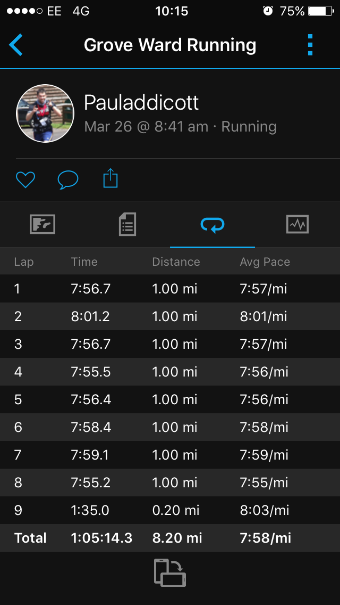
Task: Like the activity with heart icon
Action: (25, 180)
